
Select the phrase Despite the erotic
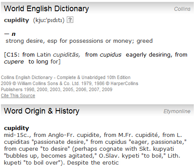[93, 163]
